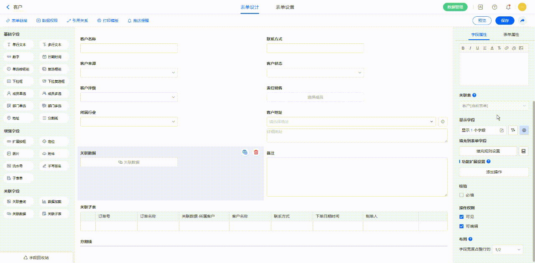
Task: Open the notification bell
Action: point(508,7)
